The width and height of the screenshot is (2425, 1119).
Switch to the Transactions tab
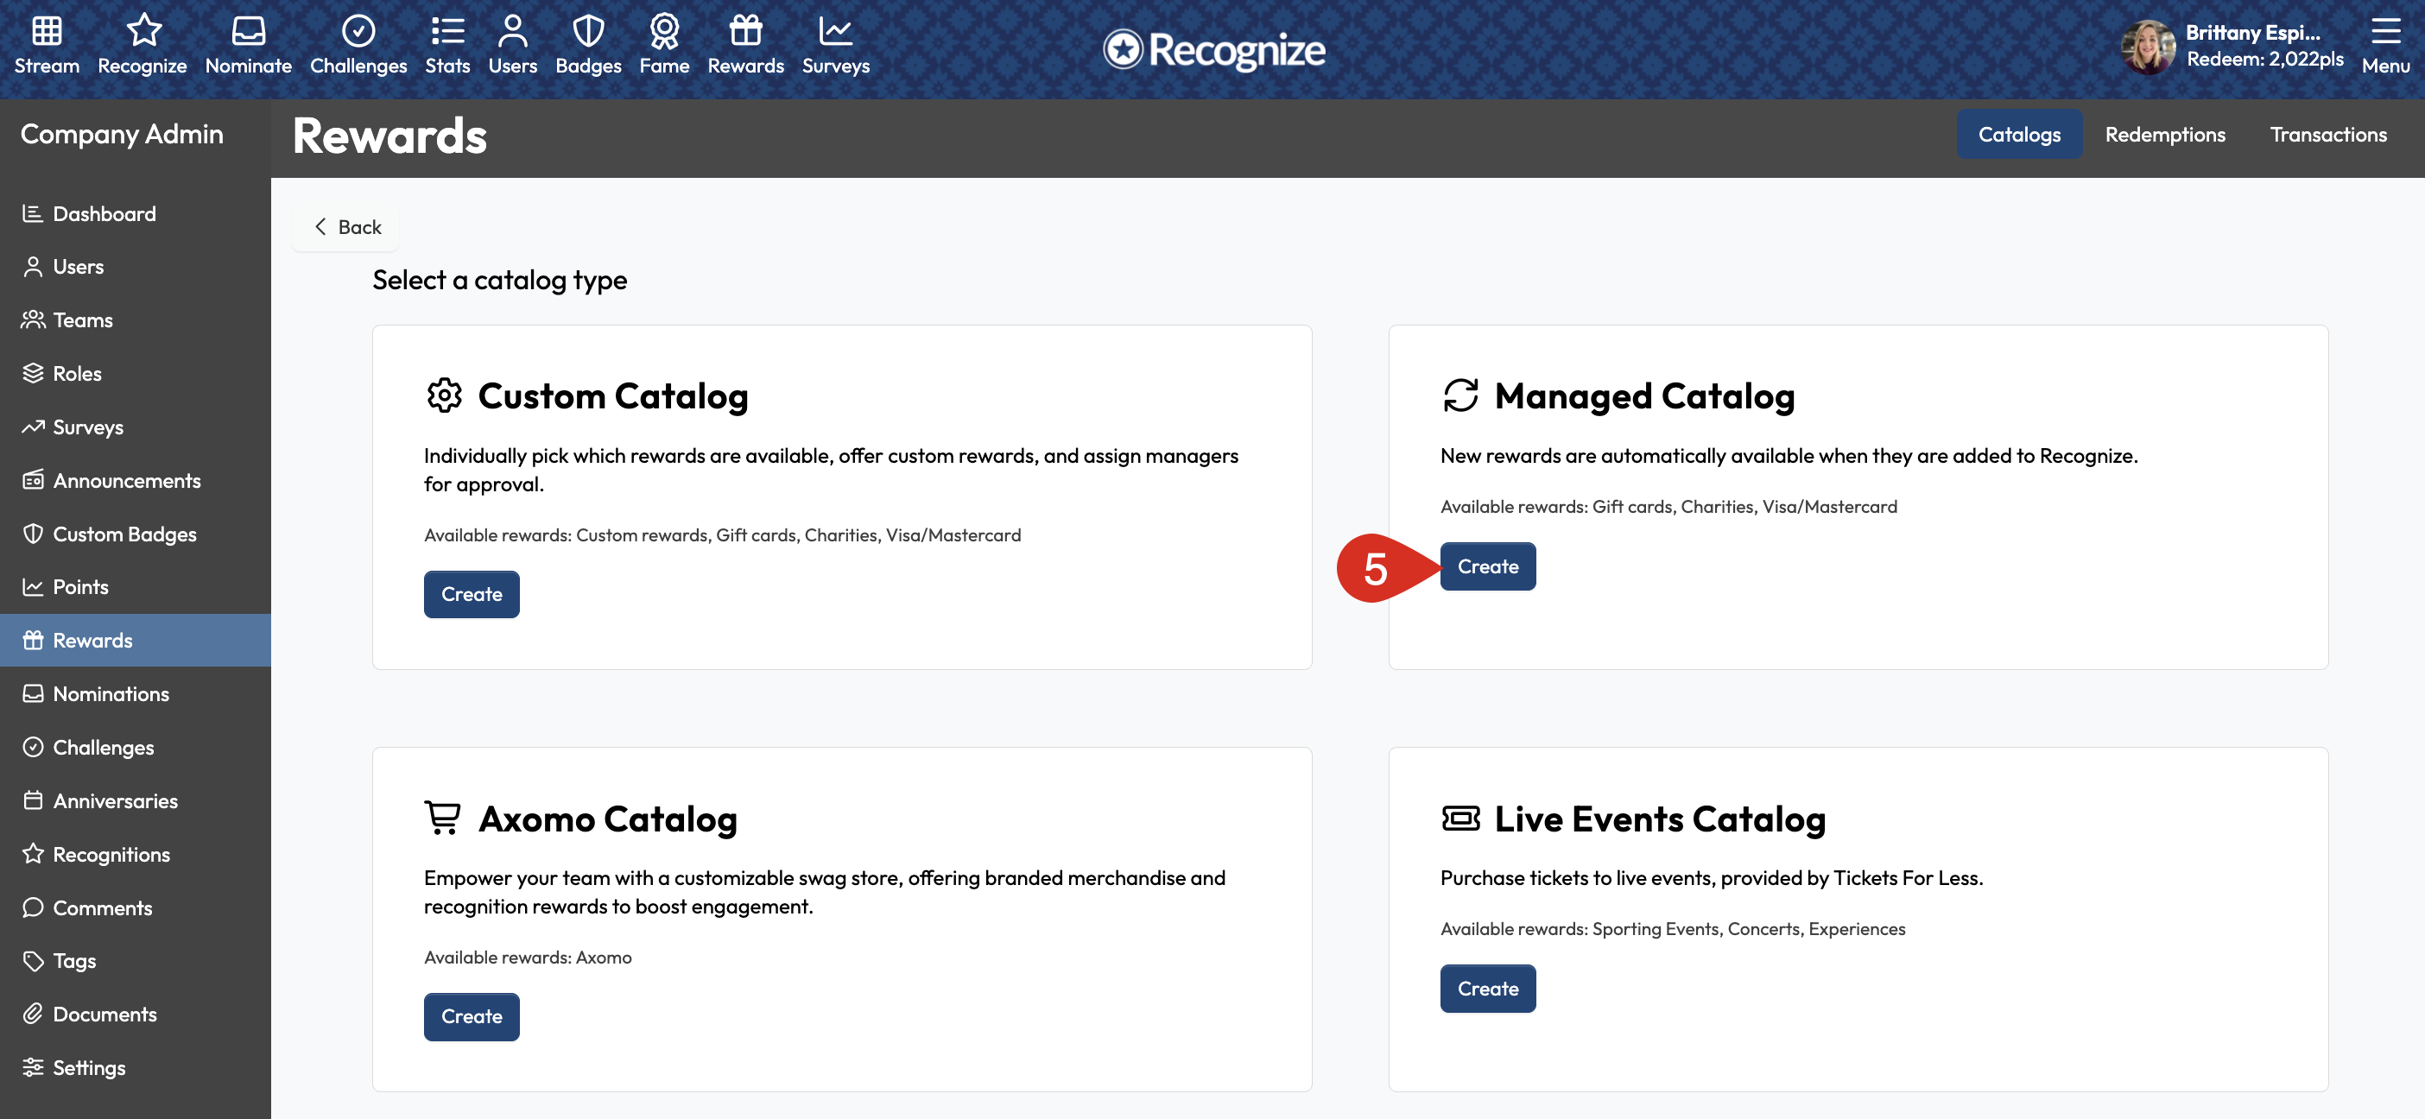pyautogui.click(x=2328, y=135)
